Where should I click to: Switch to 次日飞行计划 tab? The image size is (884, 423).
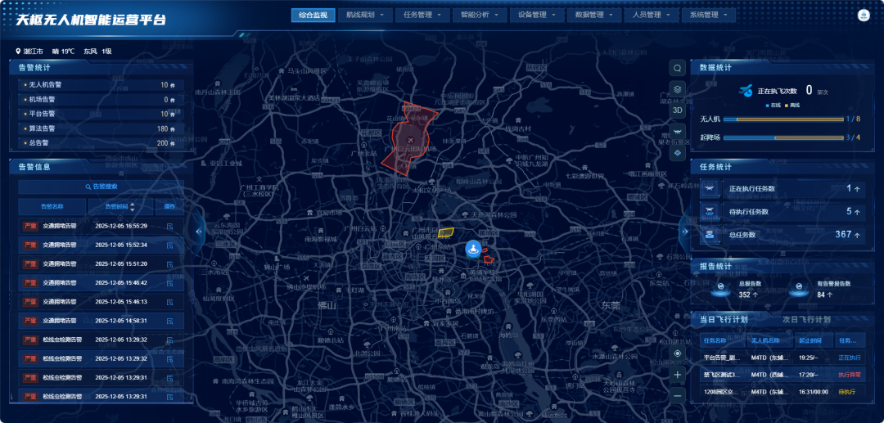[x=806, y=319]
